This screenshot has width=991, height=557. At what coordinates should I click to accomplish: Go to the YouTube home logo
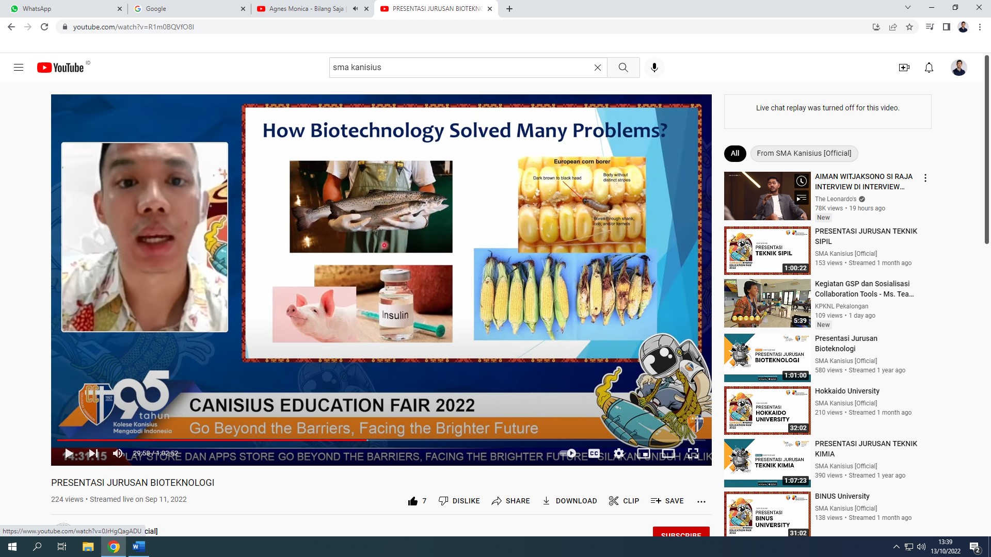pos(60,68)
